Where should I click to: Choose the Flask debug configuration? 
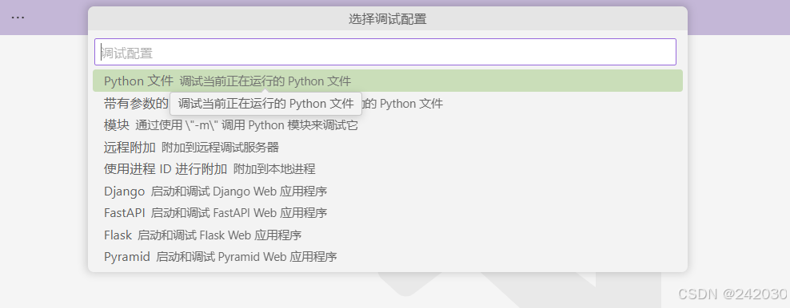tap(388, 235)
